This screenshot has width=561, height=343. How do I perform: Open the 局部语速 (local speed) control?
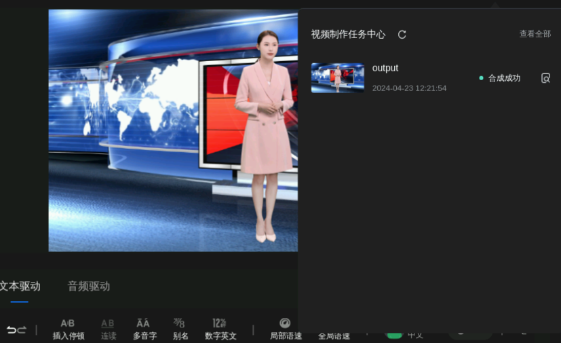point(286,329)
